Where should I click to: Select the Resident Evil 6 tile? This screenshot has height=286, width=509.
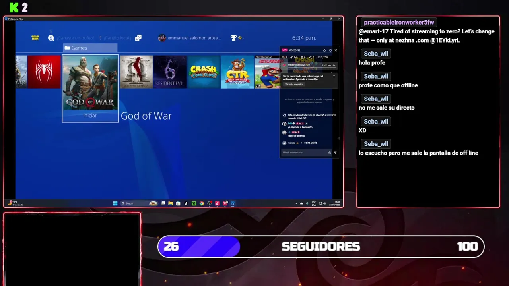(170, 71)
